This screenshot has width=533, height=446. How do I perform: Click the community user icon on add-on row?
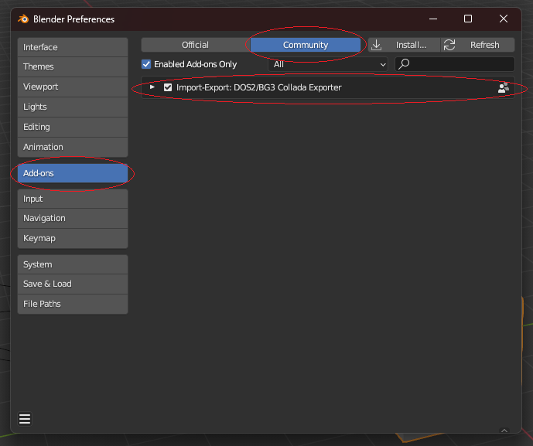[x=504, y=88]
